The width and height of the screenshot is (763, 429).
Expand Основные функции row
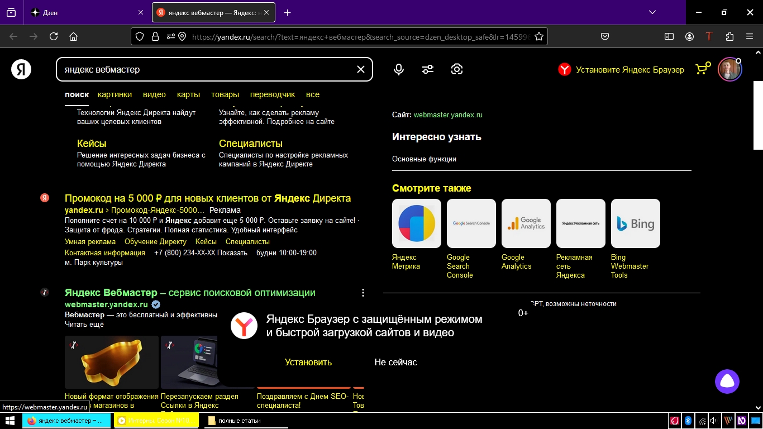point(542,159)
